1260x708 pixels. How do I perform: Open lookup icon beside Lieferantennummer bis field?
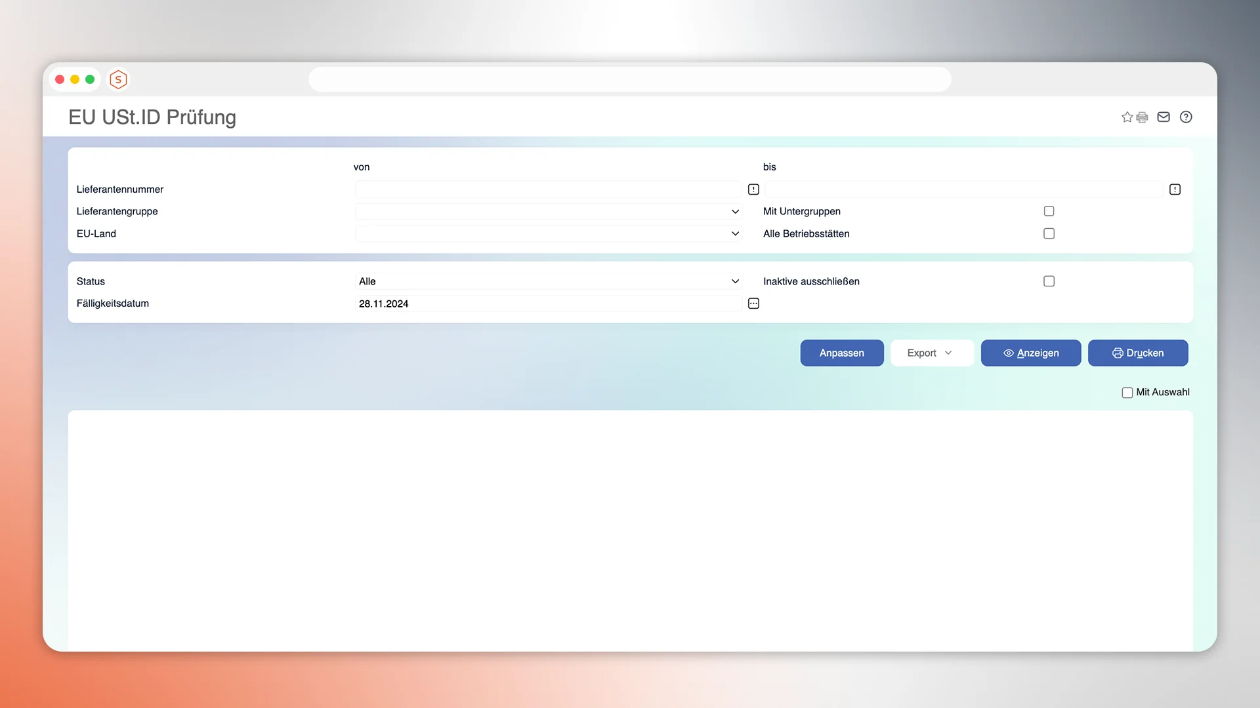pos(1175,189)
